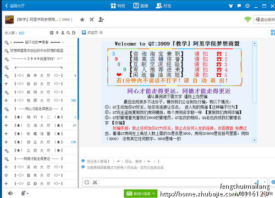Select the 立返大厅 channel name
Viewport: 275px width, 198px height.
point(38,150)
